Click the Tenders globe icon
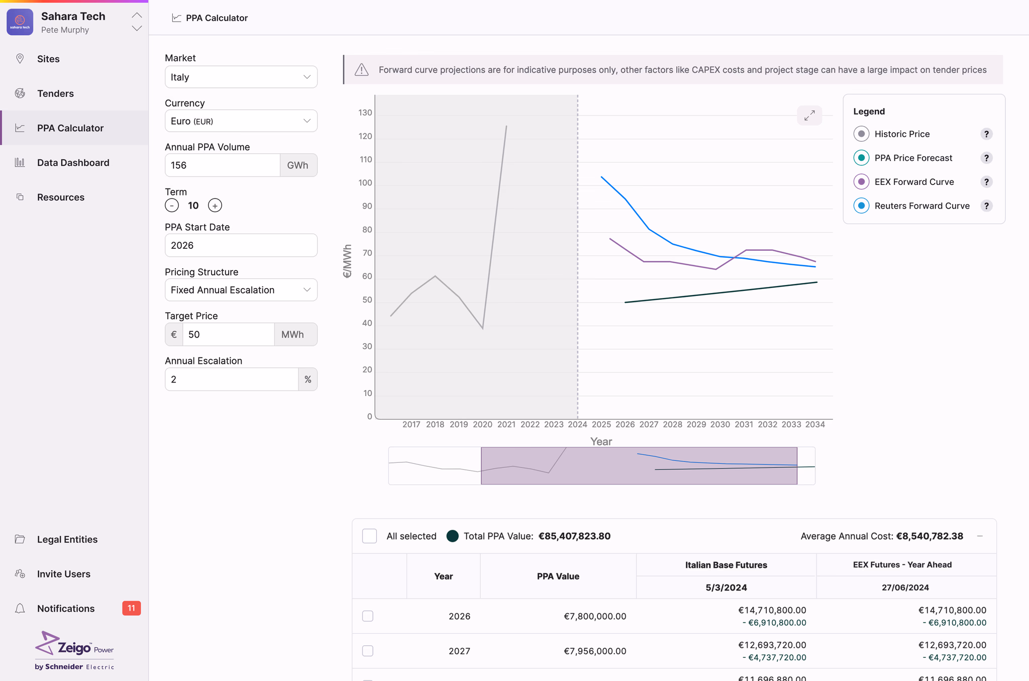The height and width of the screenshot is (681, 1029). [x=20, y=93]
